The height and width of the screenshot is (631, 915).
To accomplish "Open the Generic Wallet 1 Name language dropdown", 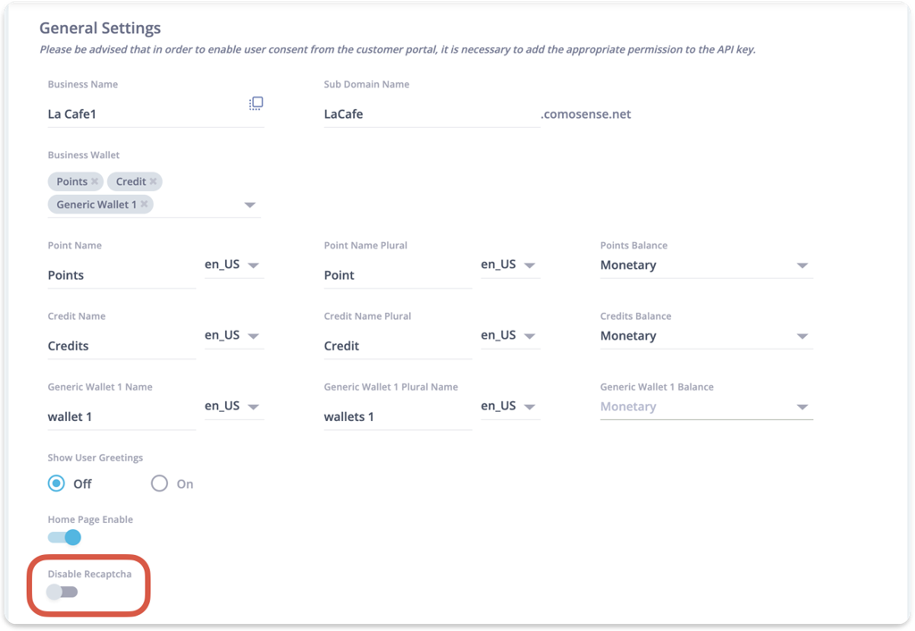I will [x=253, y=407].
